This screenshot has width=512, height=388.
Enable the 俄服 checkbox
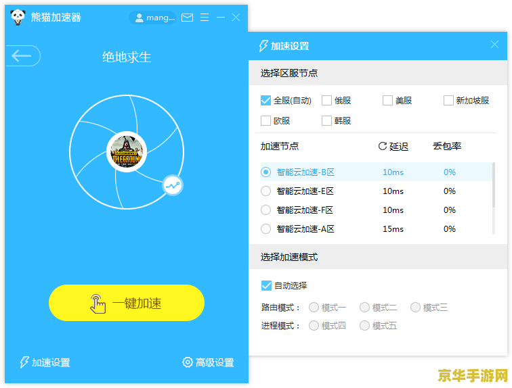326,100
